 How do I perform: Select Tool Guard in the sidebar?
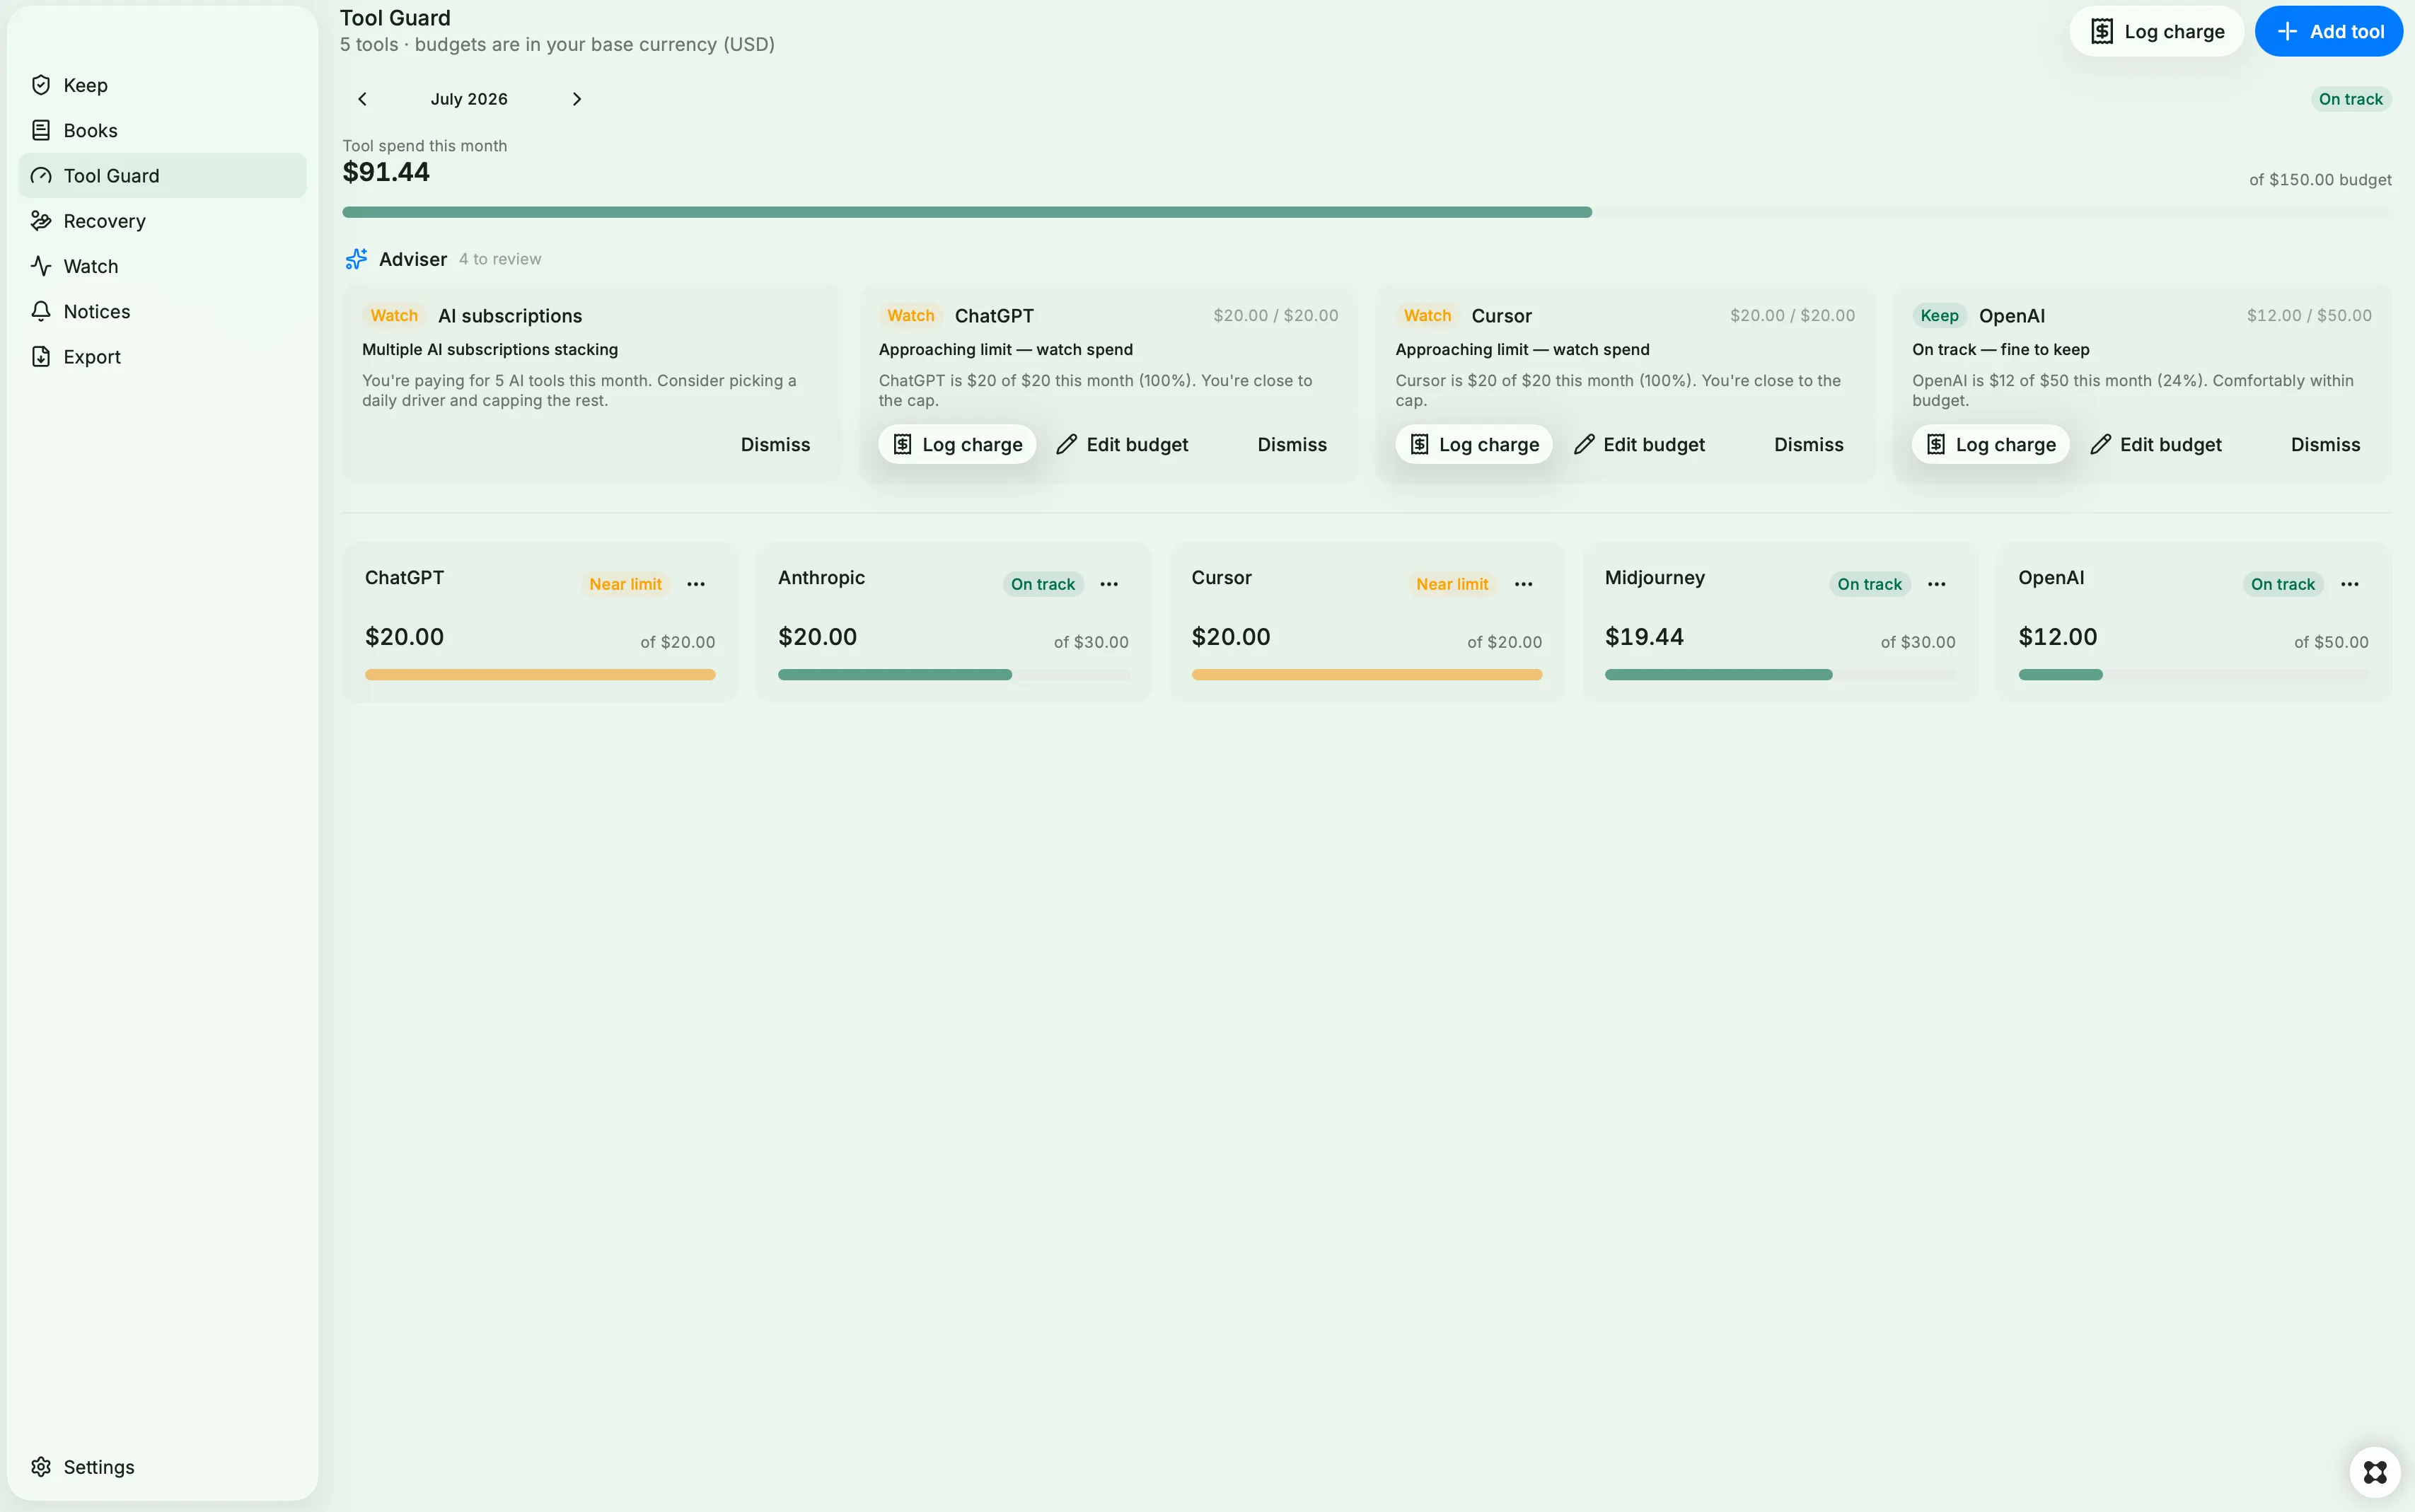[x=163, y=176]
